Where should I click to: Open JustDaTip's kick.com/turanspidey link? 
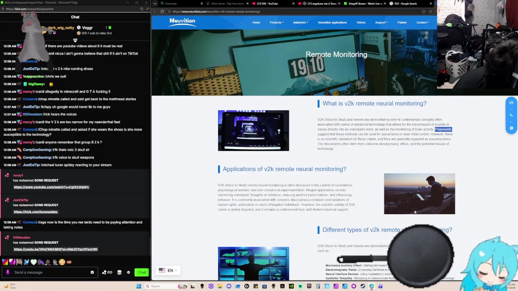click(x=36, y=212)
